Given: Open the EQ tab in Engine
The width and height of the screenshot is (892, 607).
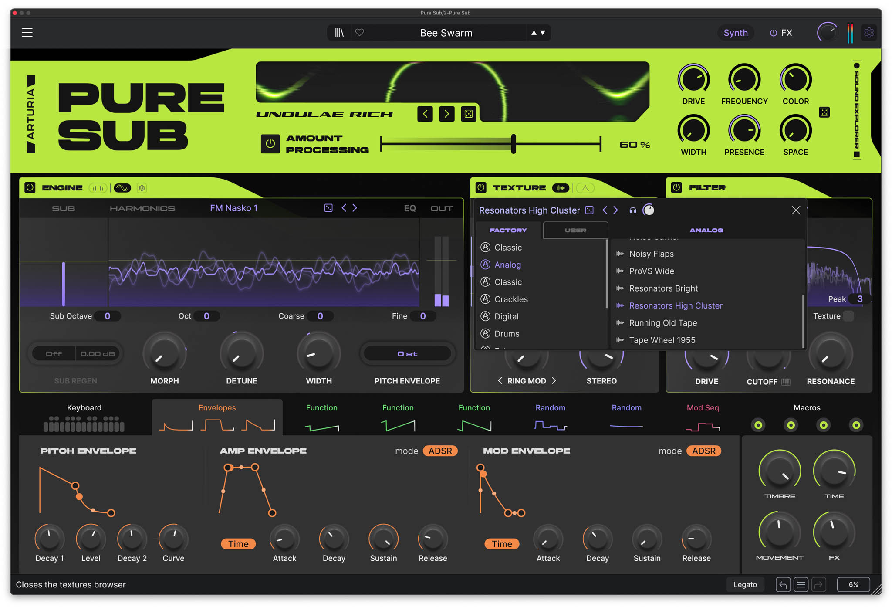Looking at the screenshot, I should coord(410,208).
